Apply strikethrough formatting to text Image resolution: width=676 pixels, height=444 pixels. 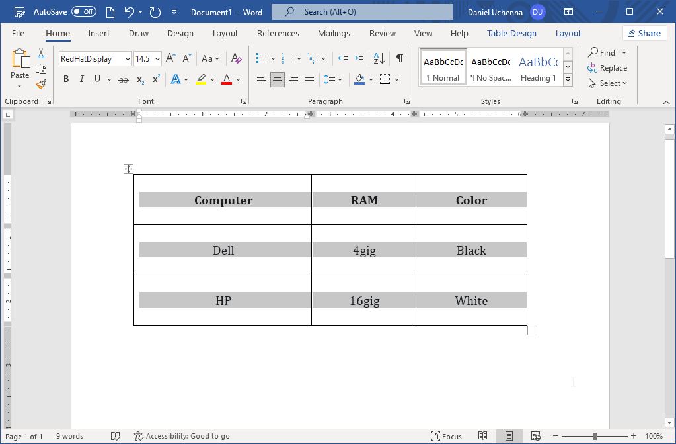[x=123, y=79]
